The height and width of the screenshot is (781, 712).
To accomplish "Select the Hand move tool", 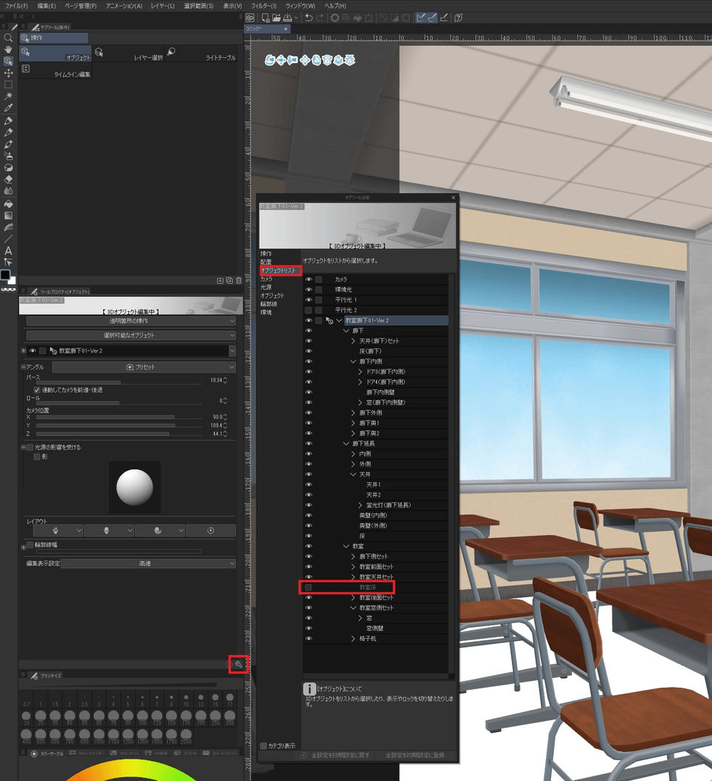I will coord(8,50).
